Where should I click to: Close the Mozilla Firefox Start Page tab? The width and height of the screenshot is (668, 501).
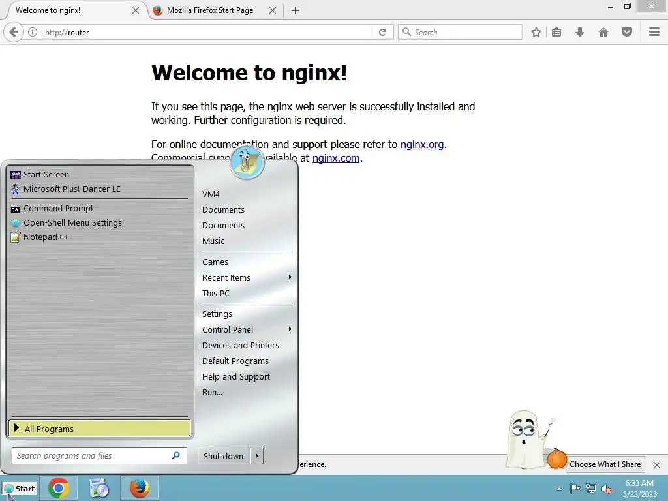coord(273,10)
